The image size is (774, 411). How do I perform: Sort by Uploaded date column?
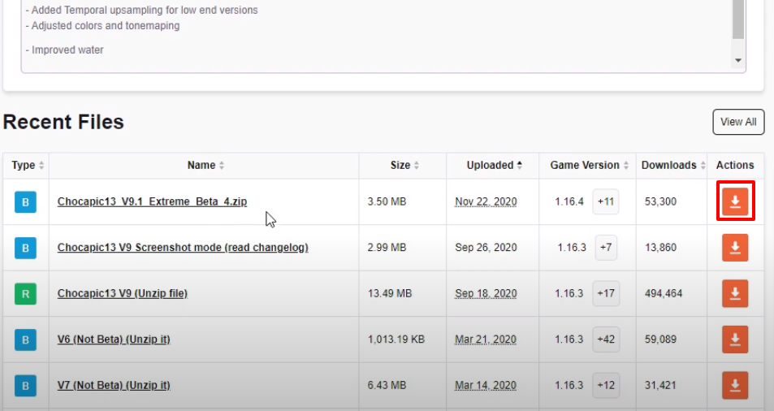(x=494, y=165)
